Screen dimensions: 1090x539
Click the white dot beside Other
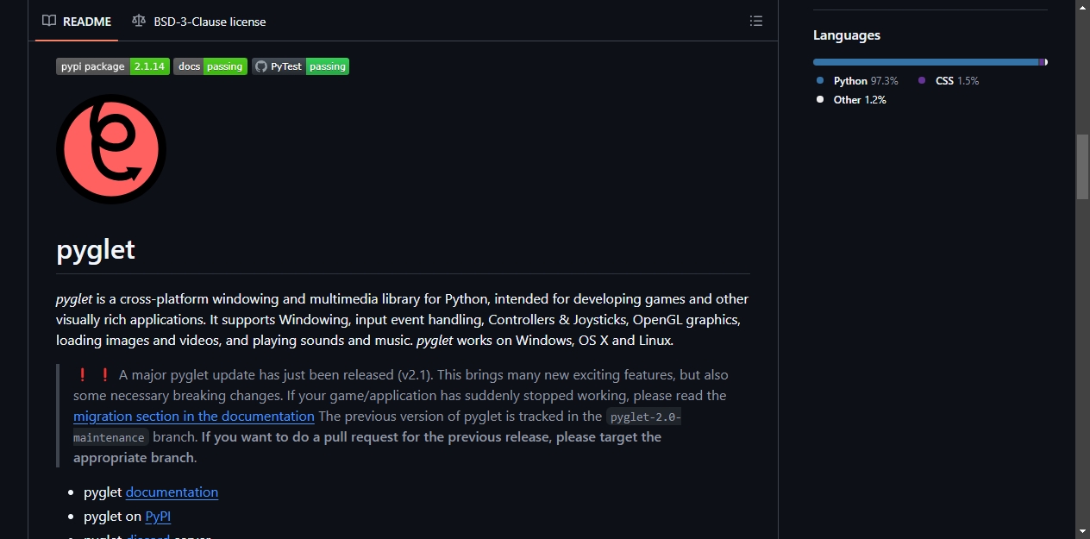820,99
